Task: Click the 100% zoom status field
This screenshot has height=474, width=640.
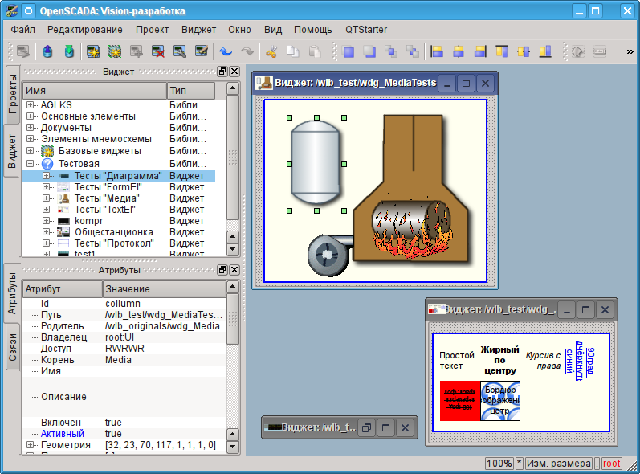Action: pos(499,464)
